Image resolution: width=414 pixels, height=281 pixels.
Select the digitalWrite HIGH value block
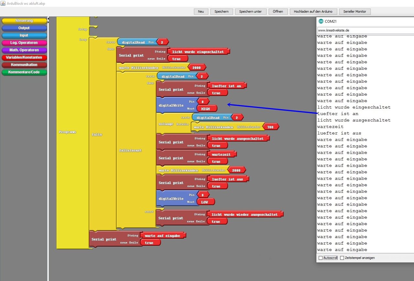coord(206,109)
